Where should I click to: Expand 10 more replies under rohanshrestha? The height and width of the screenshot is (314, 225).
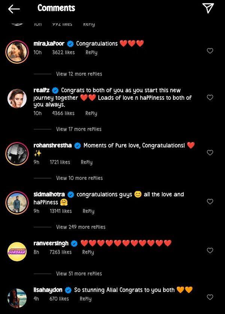pyautogui.click(x=79, y=178)
